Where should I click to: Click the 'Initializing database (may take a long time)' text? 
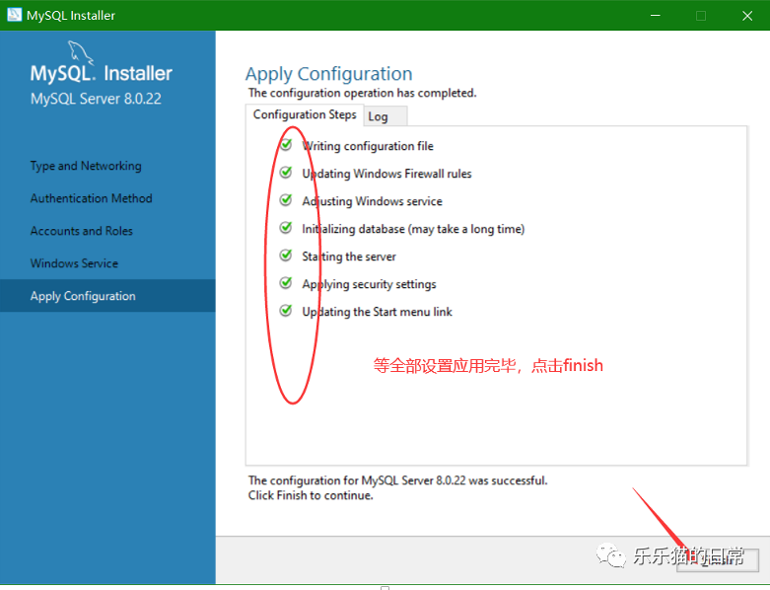(x=413, y=229)
